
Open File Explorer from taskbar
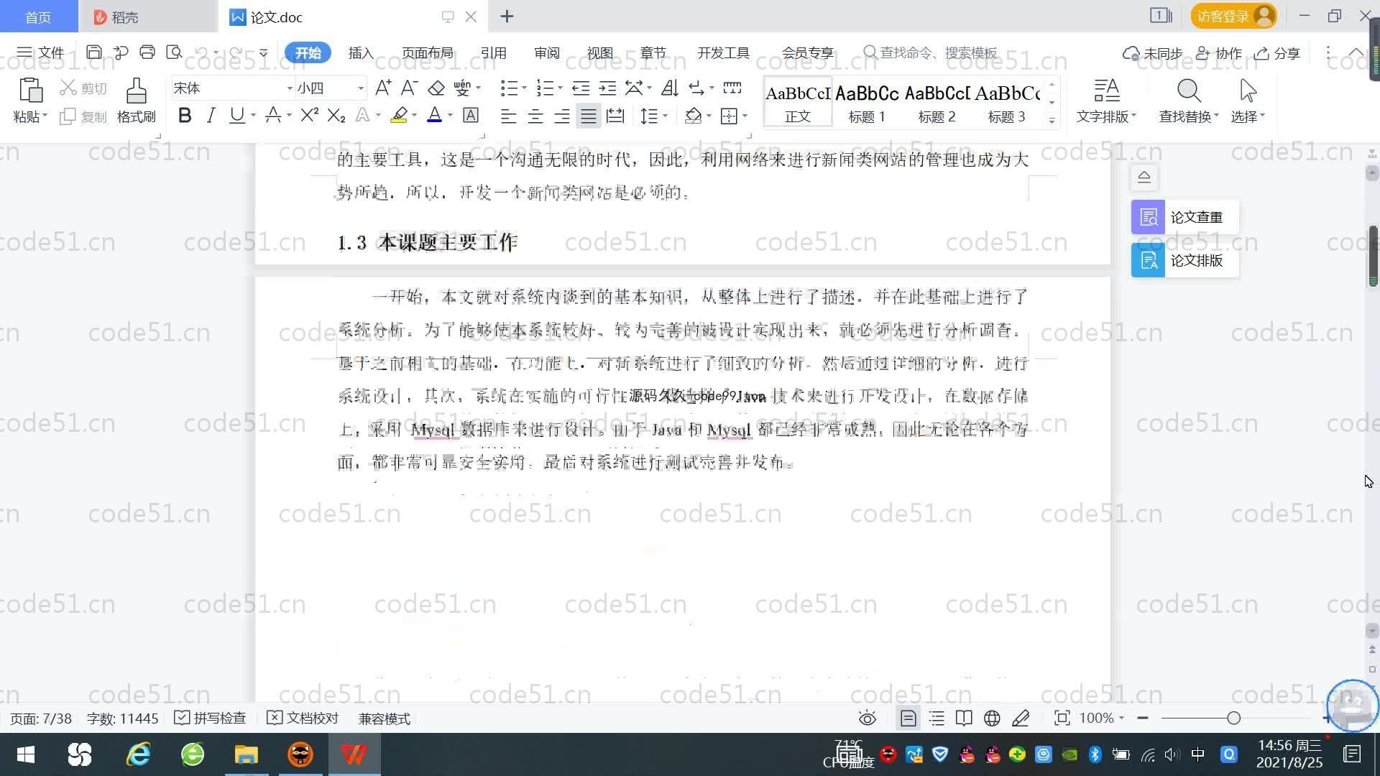coord(246,754)
